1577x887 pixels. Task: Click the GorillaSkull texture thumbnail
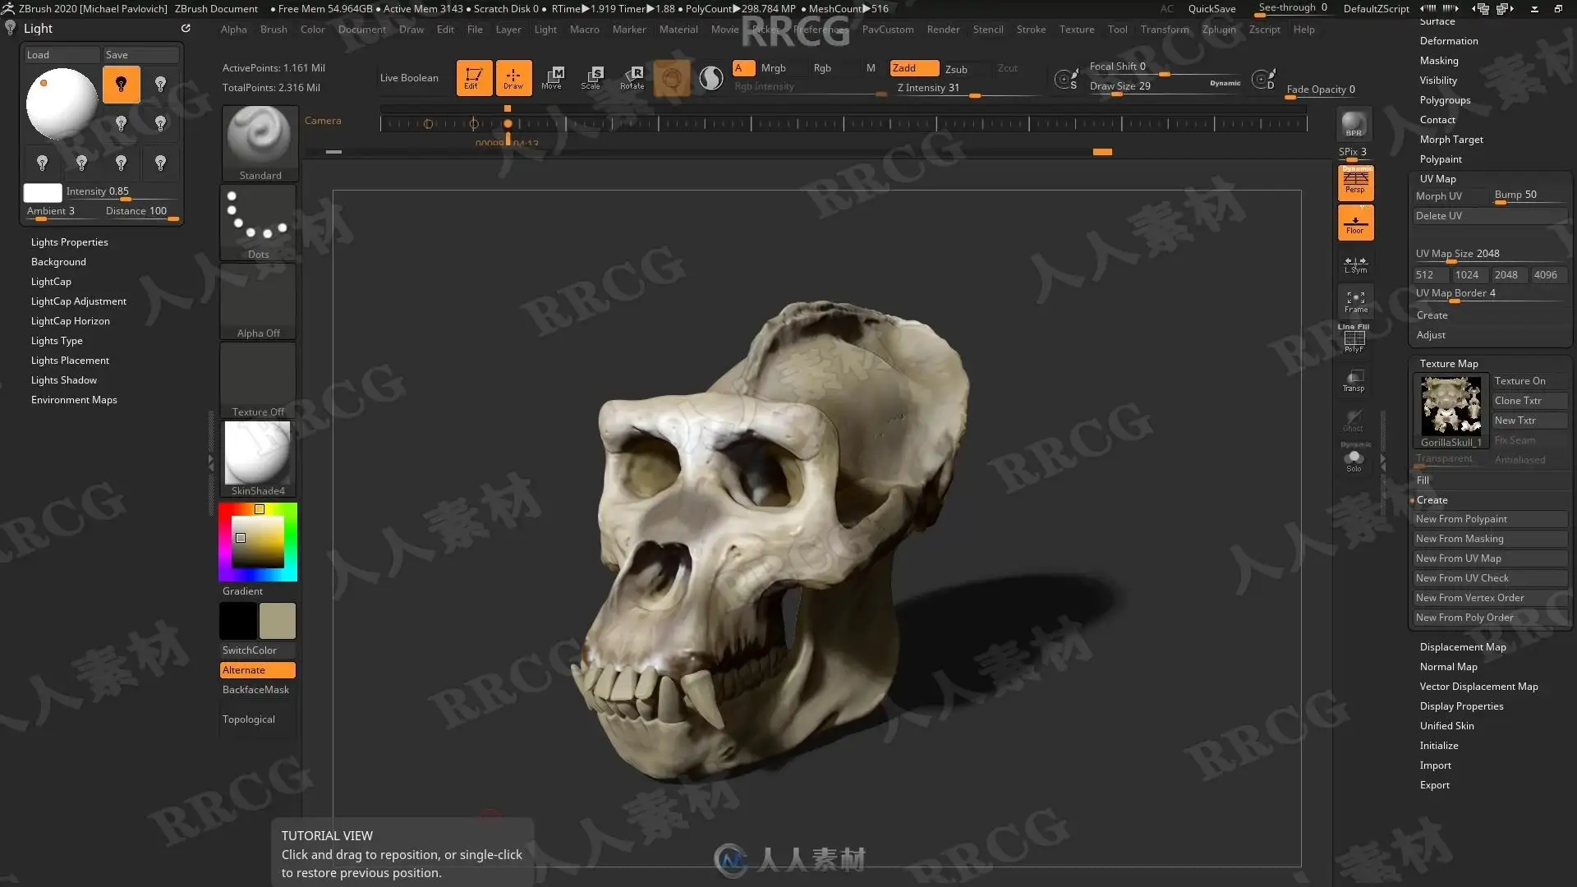coord(1451,406)
